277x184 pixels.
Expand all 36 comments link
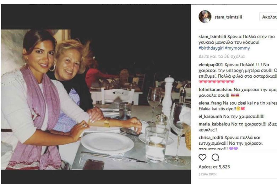coord(221,56)
